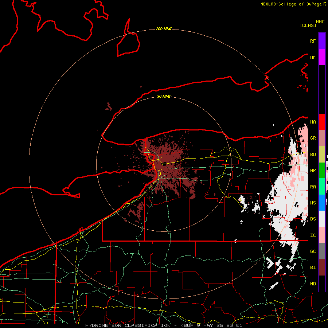Click the ND legend label
Viewport: 328px width, 328px height.
pyautogui.click(x=313, y=284)
